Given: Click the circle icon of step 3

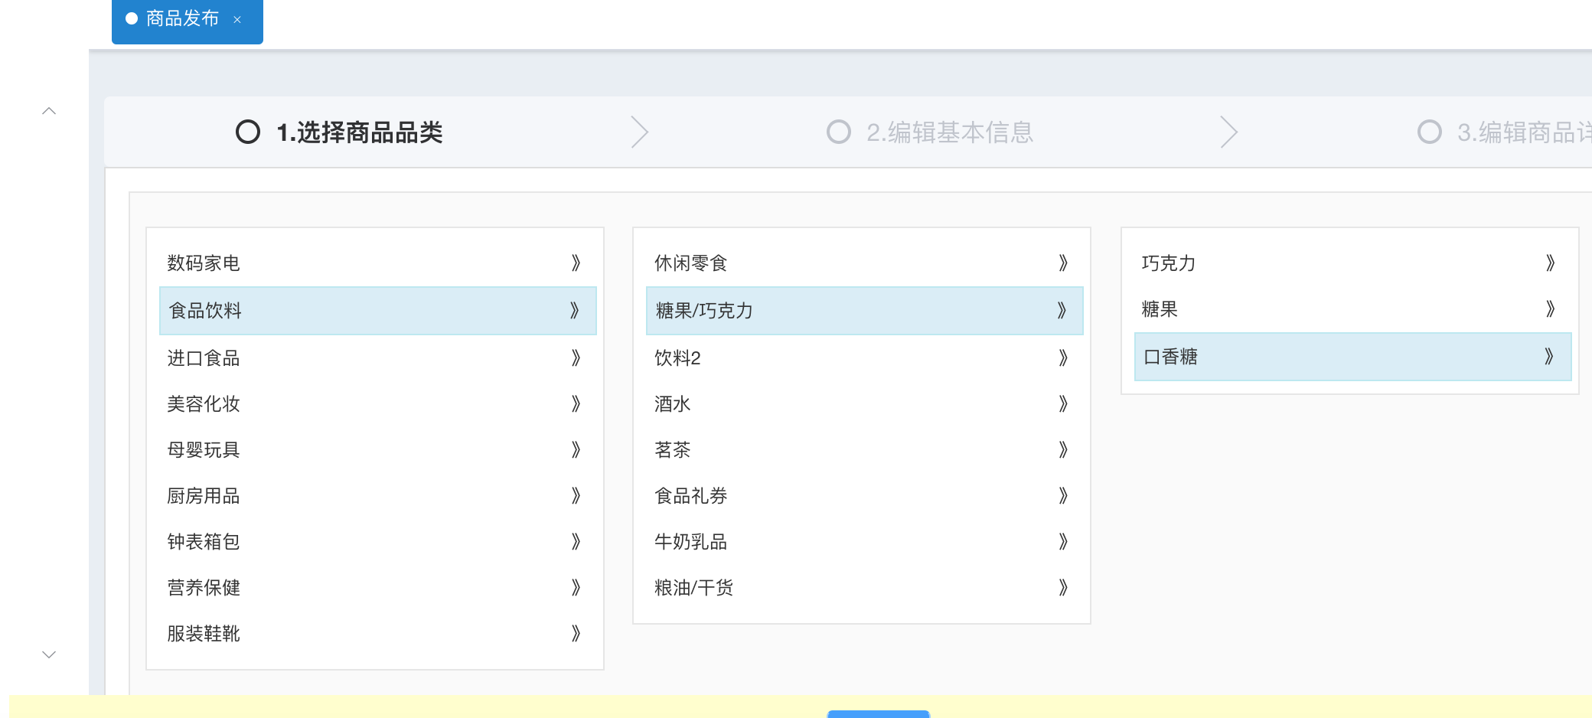Looking at the screenshot, I should tap(1430, 132).
